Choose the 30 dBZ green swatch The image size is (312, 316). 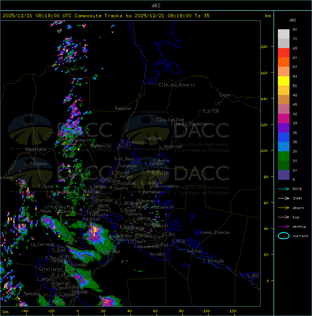click(283, 156)
